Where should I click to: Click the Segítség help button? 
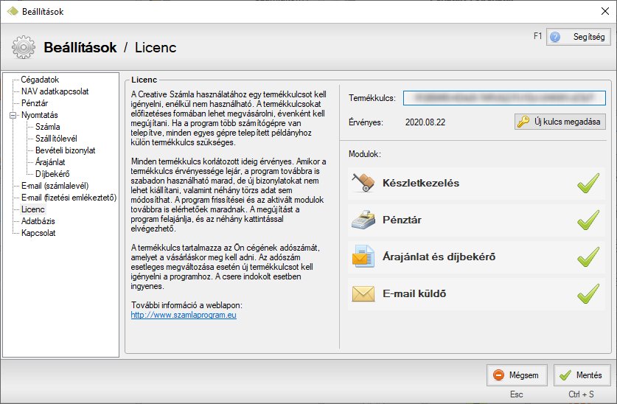[579, 37]
